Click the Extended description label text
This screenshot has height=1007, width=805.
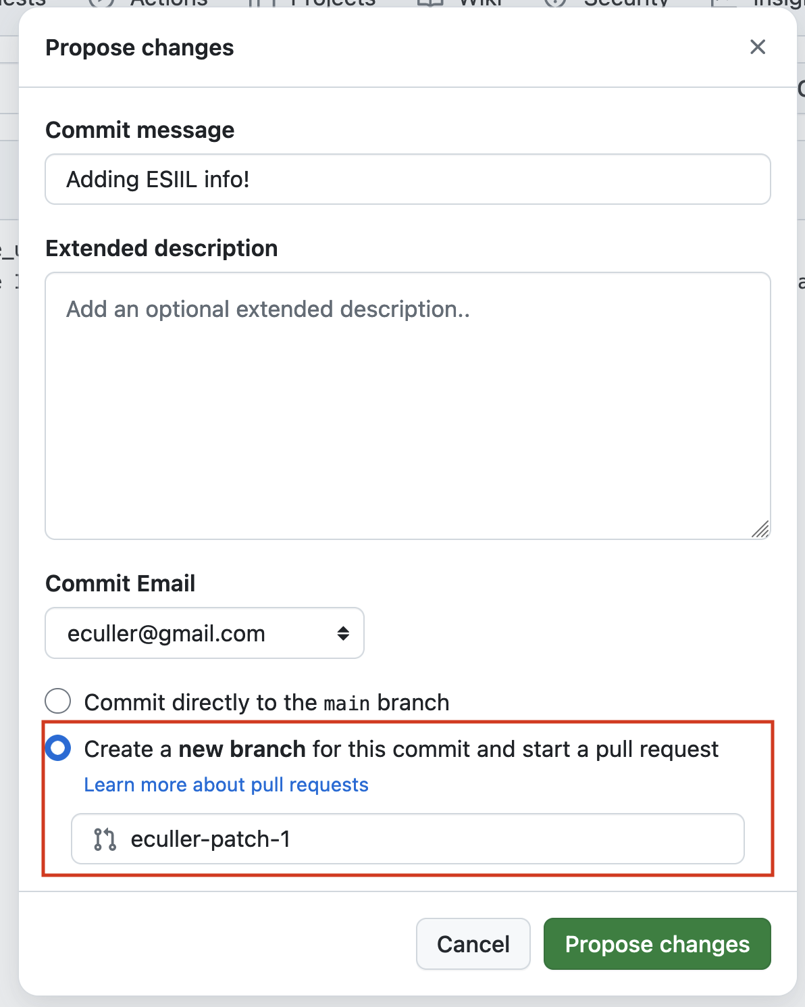tap(161, 248)
